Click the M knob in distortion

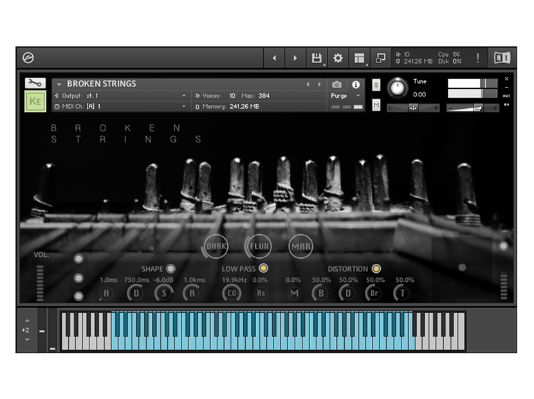(x=294, y=293)
